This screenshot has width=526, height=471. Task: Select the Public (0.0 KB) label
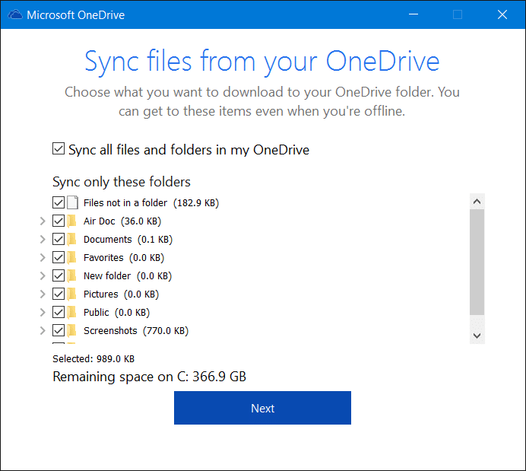tap(117, 313)
